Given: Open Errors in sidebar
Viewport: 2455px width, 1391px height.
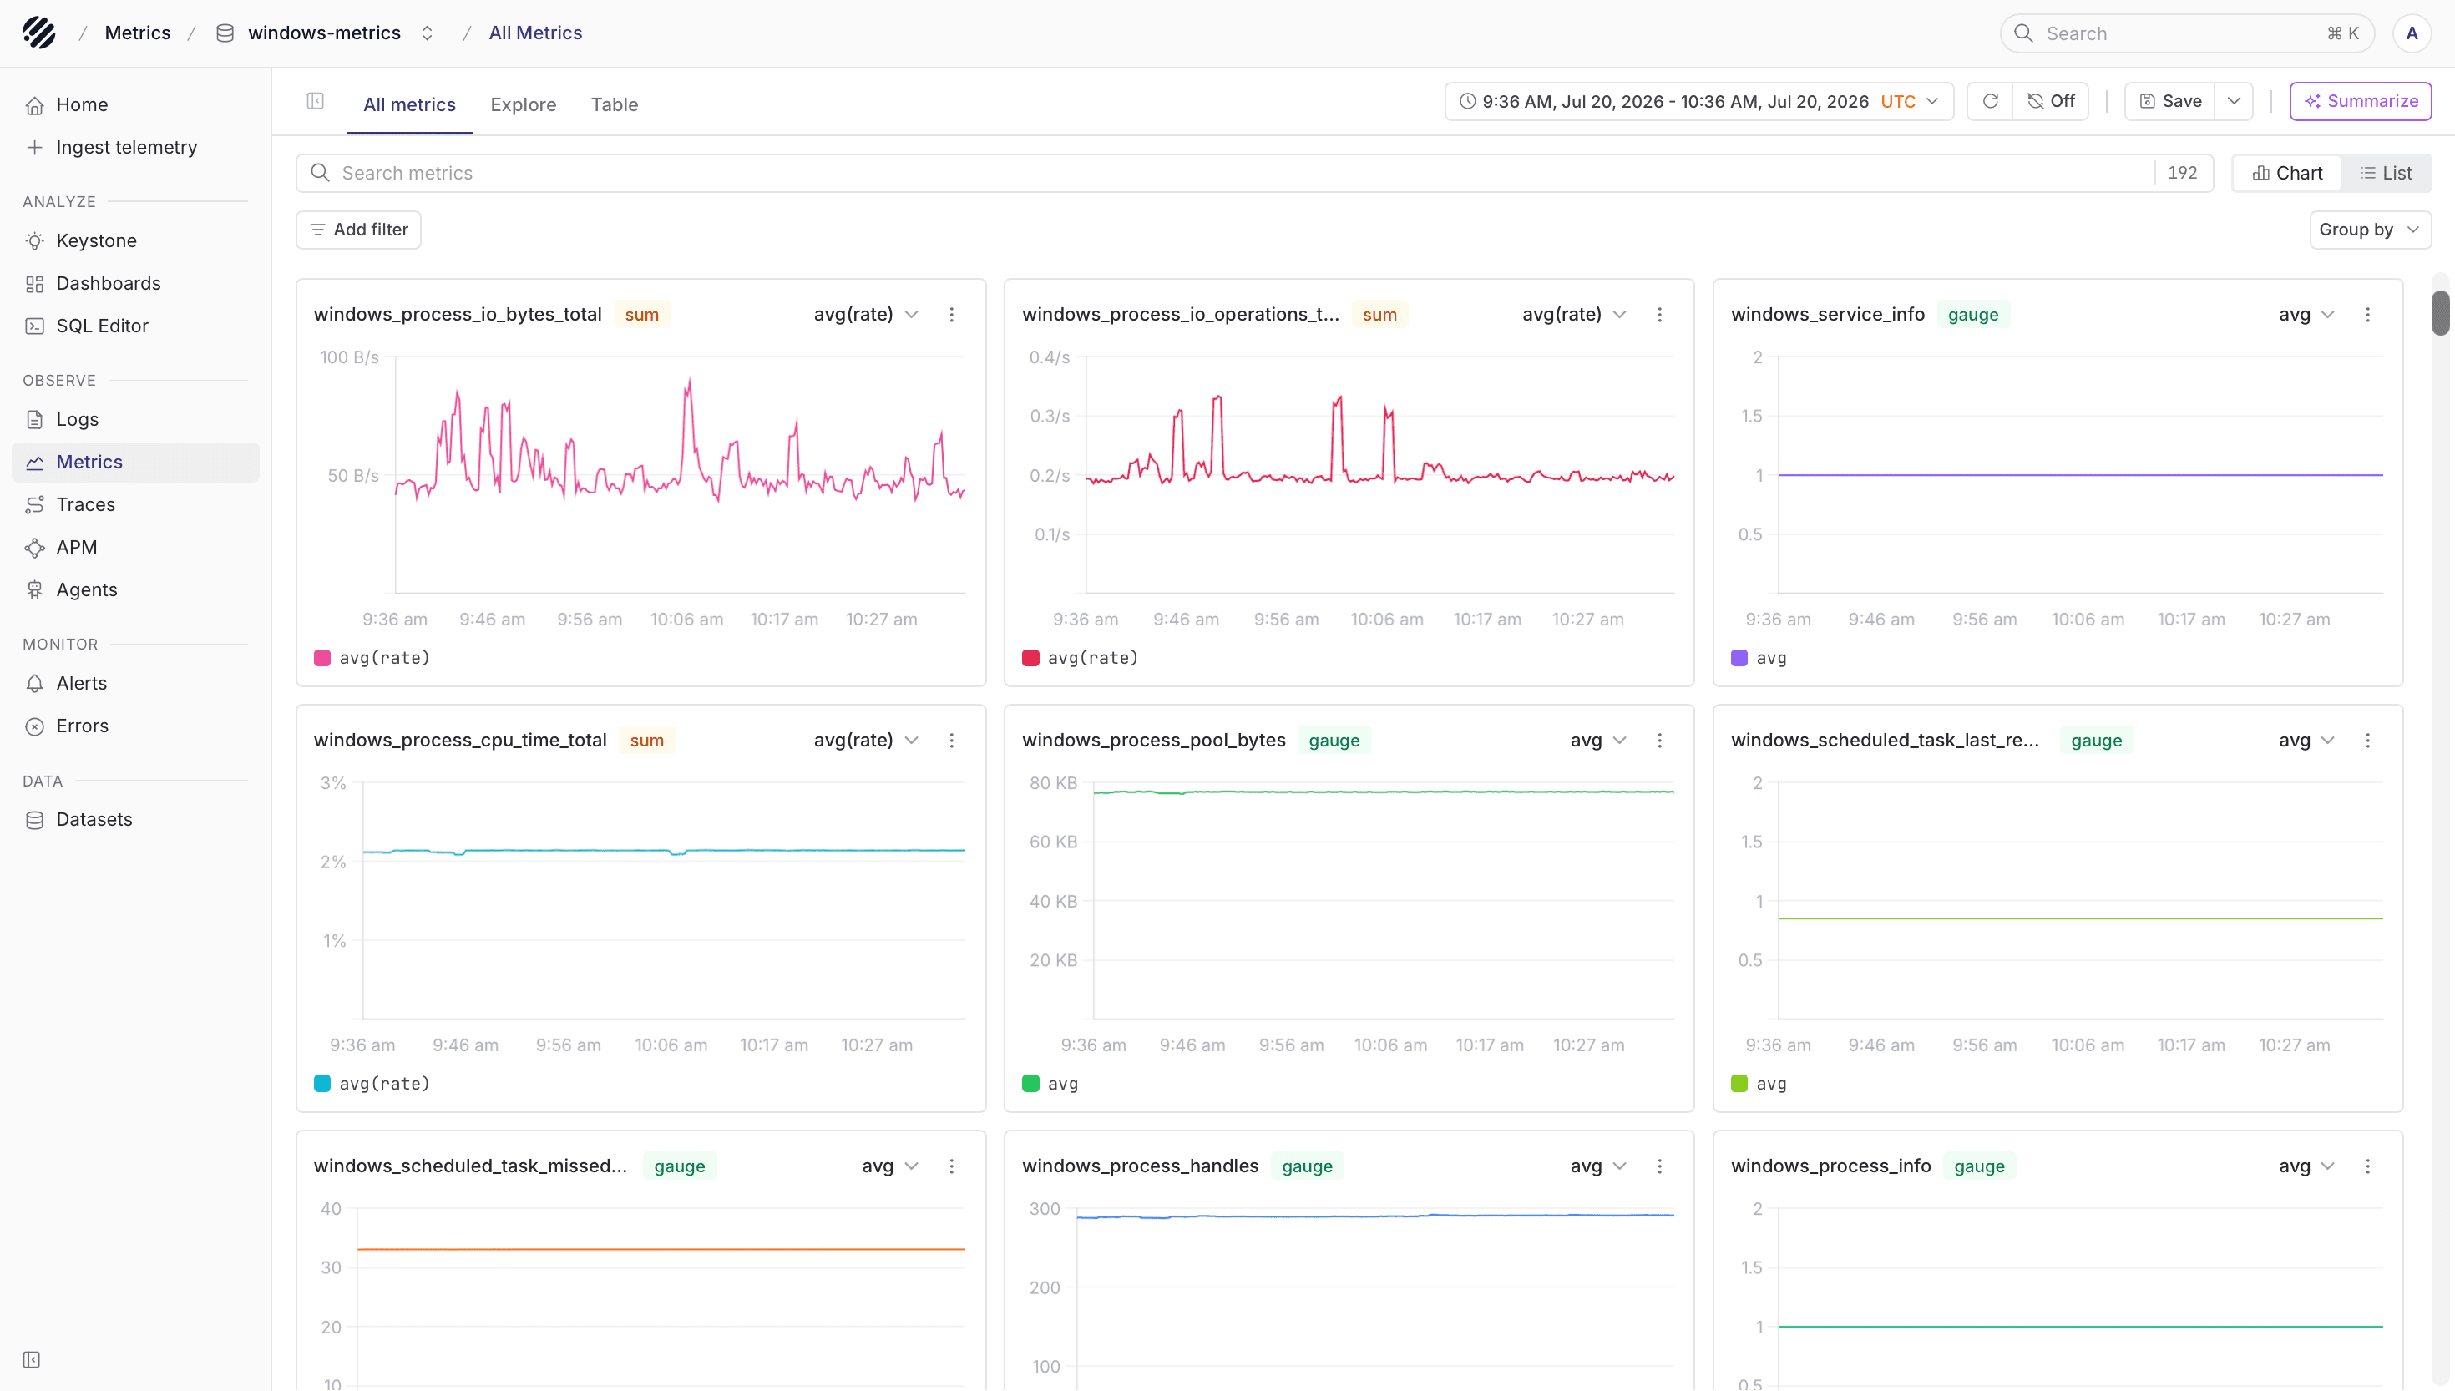Looking at the screenshot, I should 134,726.
